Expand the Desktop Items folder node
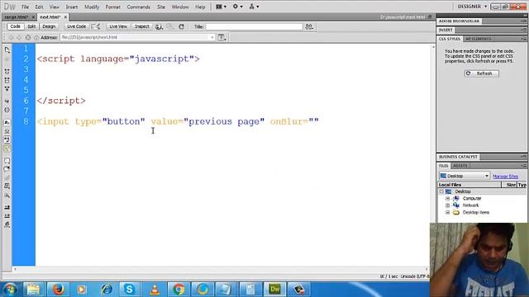The width and height of the screenshot is (529, 297). 448,213
